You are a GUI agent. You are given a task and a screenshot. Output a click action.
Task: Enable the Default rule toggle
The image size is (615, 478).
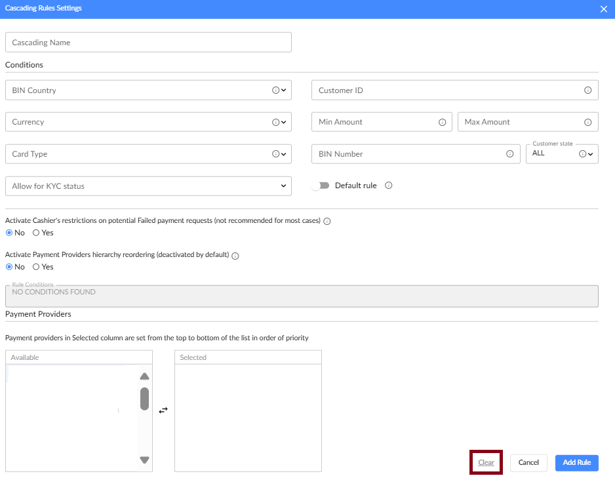coord(320,186)
